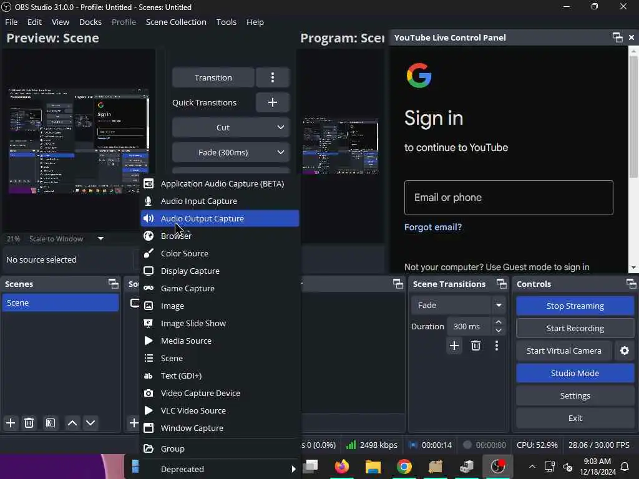Screen dimensions: 639x479
Task: Decrease transition duration with down arrow
Action: (x=499, y=331)
